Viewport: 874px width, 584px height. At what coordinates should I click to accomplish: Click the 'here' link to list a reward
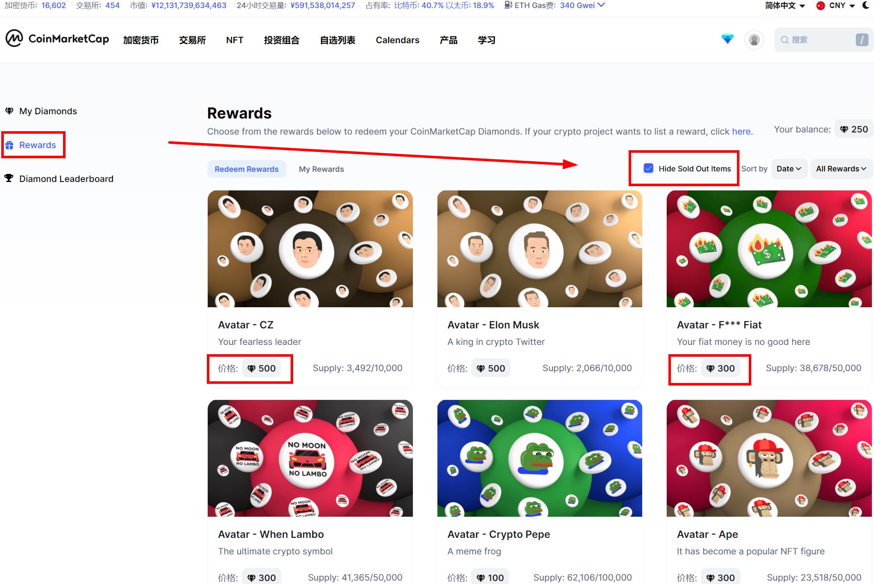[x=741, y=132]
